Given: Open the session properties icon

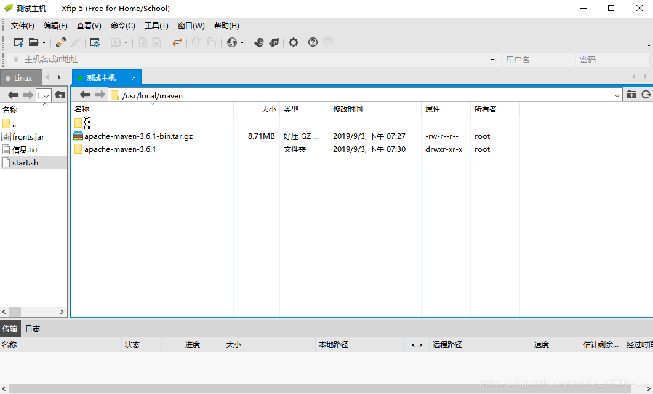Looking at the screenshot, I should tap(95, 42).
